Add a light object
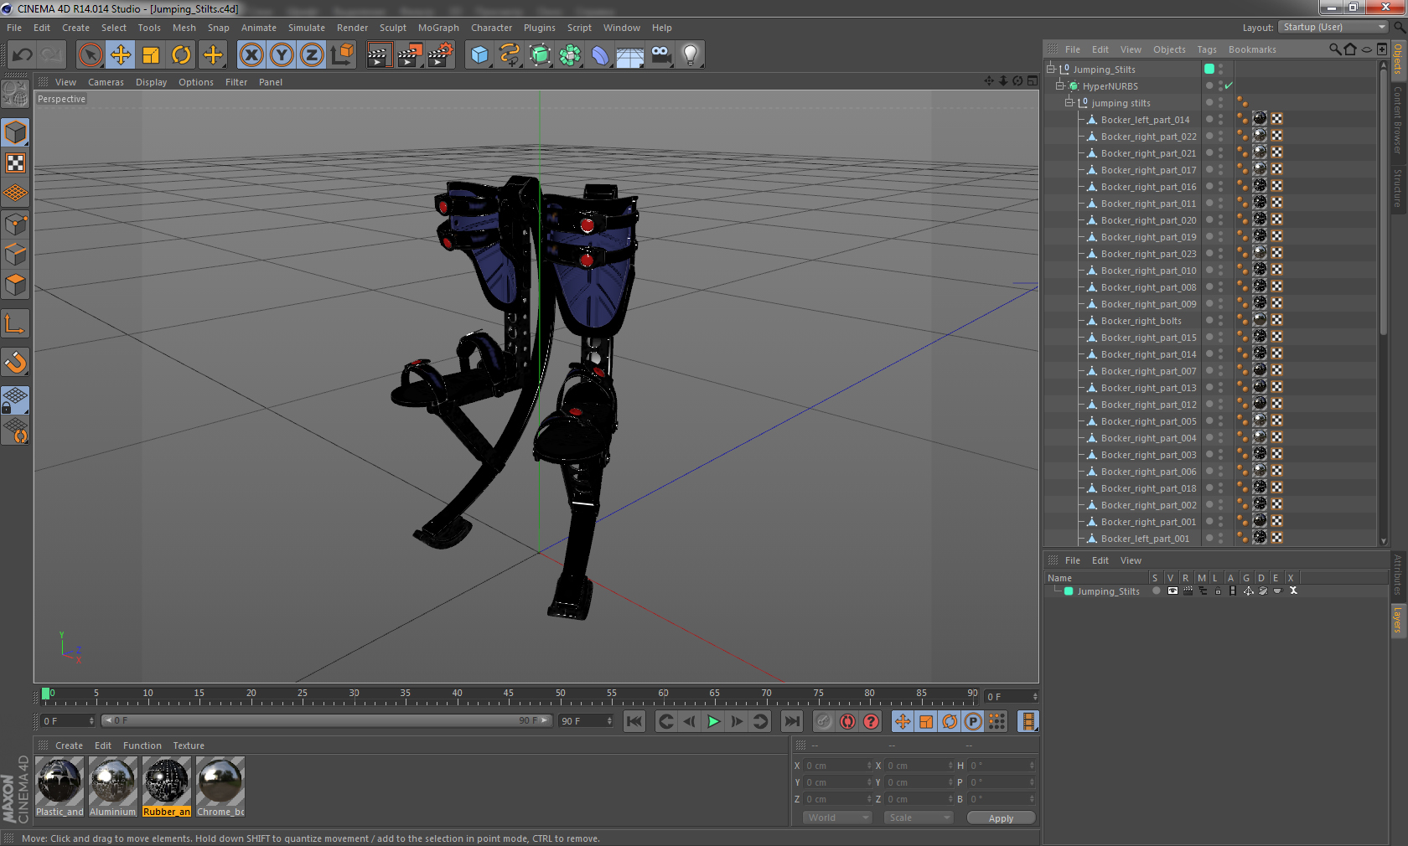 [x=691, y=55]
